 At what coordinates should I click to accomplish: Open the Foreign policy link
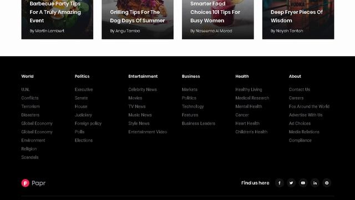pos(88,123)
